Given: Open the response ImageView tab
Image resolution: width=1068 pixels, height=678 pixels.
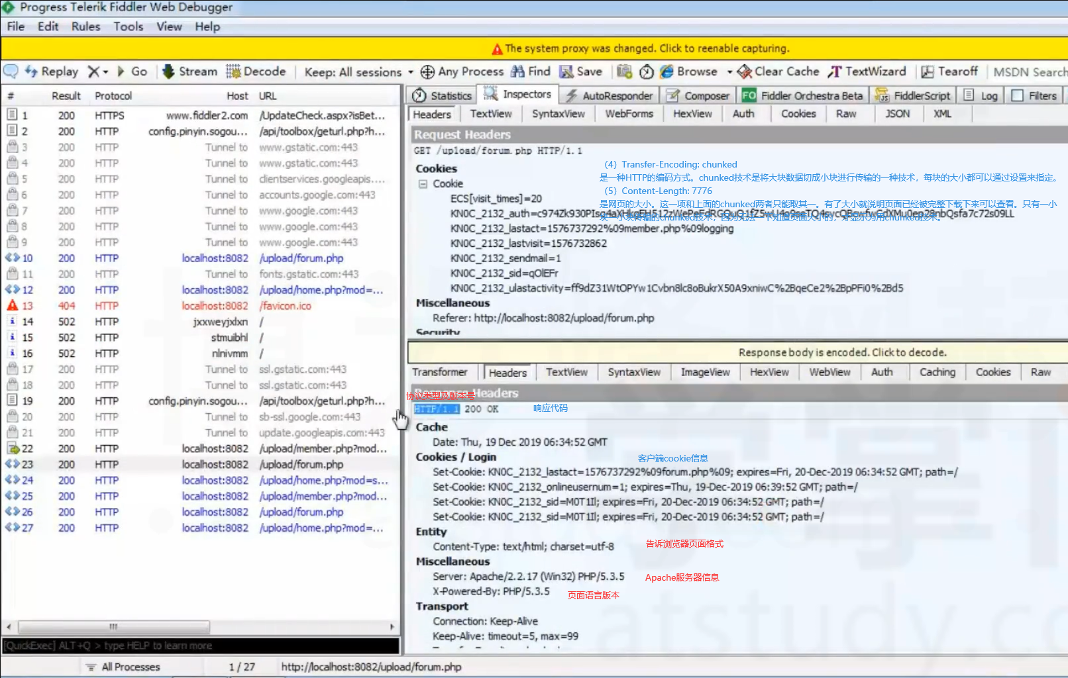Looking at the screenshot, I should tap(706, 372).
